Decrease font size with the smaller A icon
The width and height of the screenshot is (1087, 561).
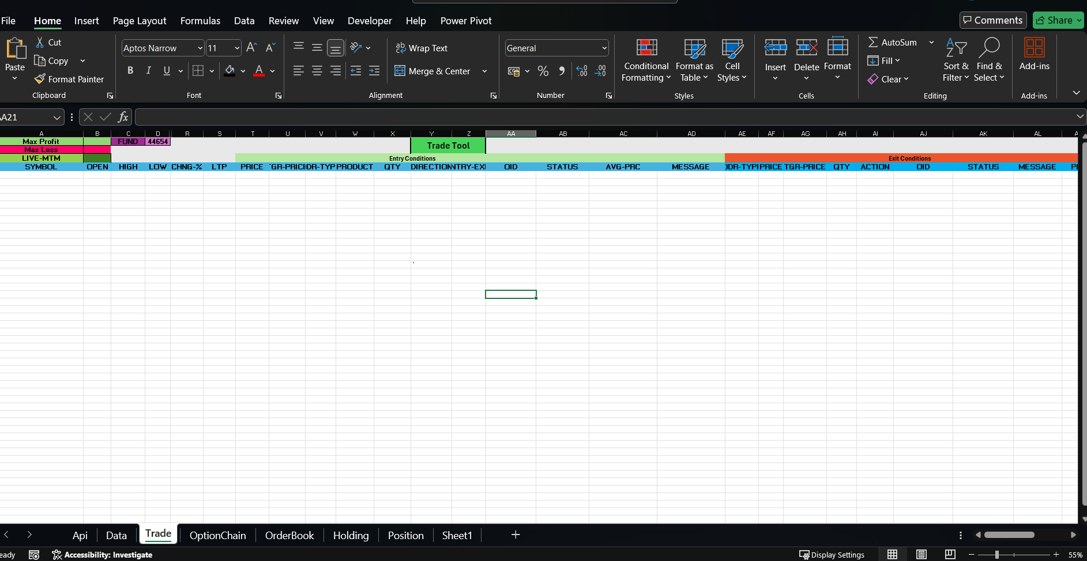pos(270,48)
